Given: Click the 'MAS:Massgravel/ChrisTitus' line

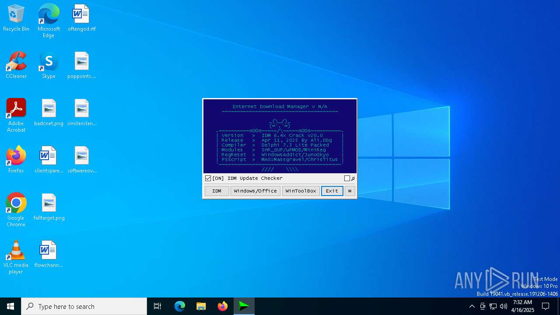Looking at the screenshot, I should 300,160.
